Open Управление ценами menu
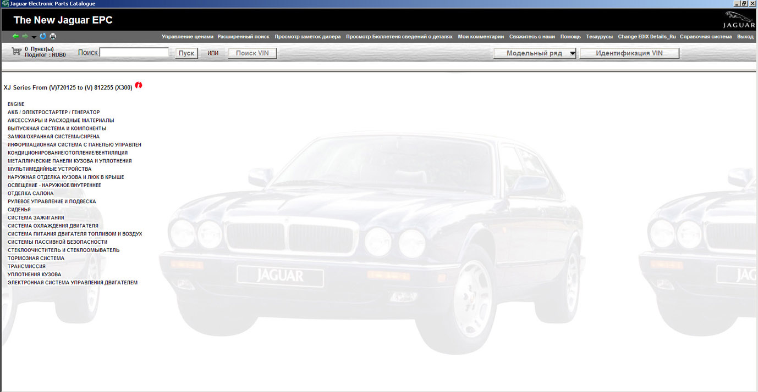This screenshot has height=392, width=758. point(187,37)
